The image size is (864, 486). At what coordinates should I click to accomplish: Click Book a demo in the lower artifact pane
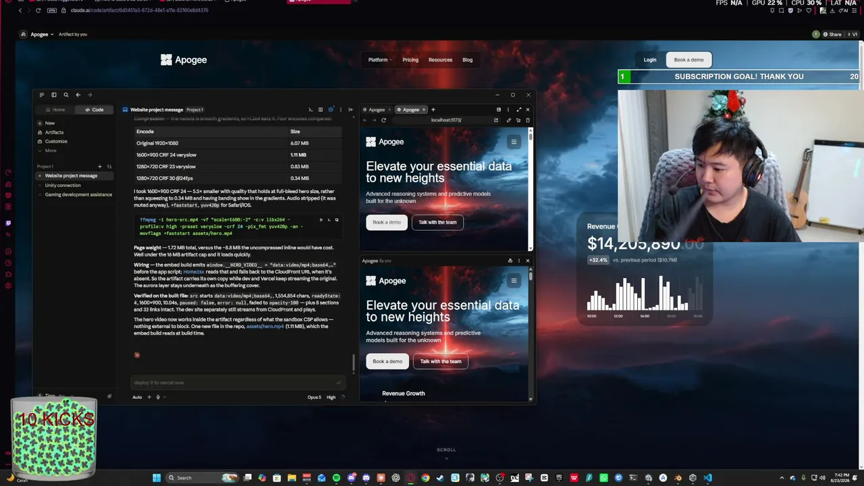tap(387, 361)
